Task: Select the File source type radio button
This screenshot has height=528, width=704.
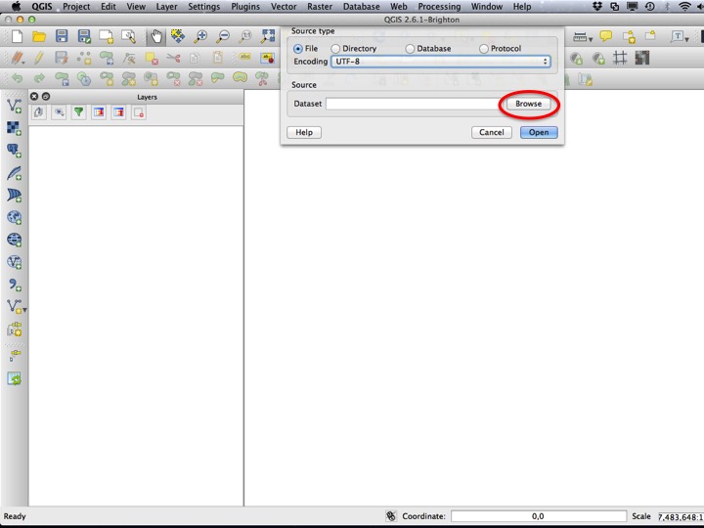Action: tap(297, 49)
